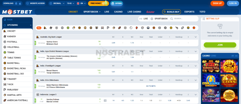Go to Main in the sidebar
The image size is (241, 104).
coord(17,20)
